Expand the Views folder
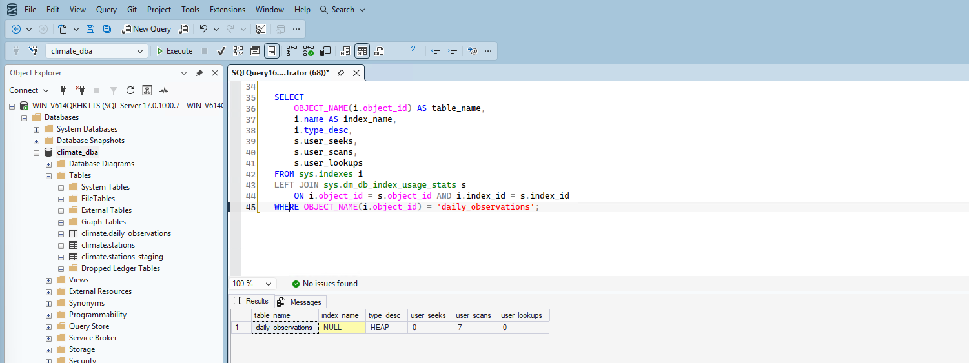Image resolution: width=969 pixels, height=363 pixels. coord(49,280)
